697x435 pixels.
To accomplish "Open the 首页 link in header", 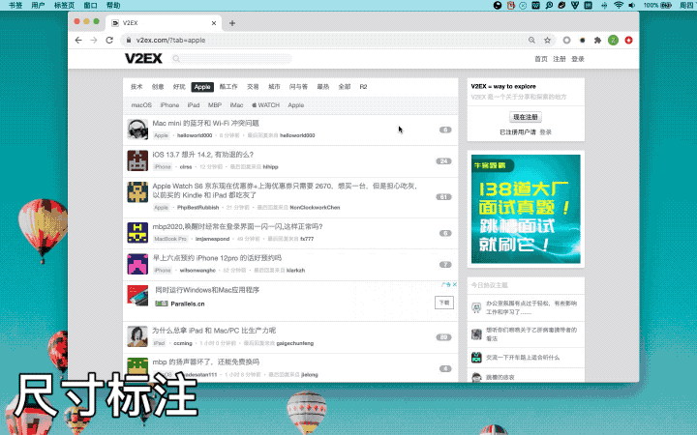I will pos(541,59).
